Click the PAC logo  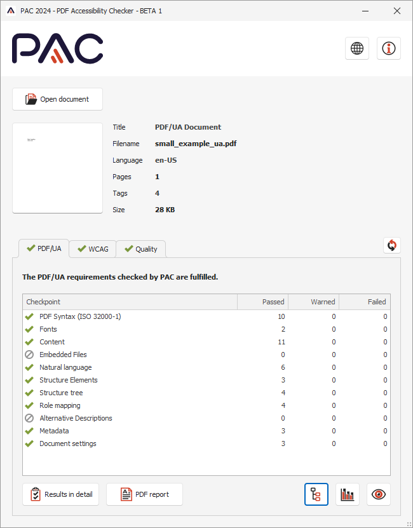coord(58,48)
